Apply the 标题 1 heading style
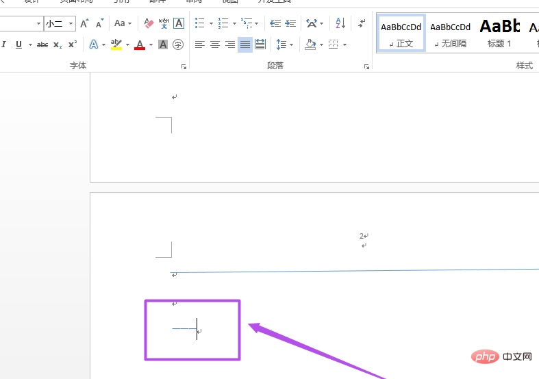This screenshot has height=379, width=539. [500, 34]
